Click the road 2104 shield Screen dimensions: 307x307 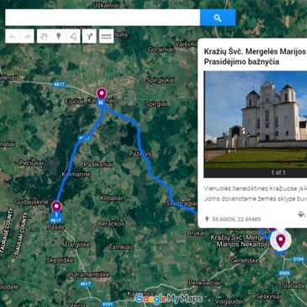click(x=299, y=259)
